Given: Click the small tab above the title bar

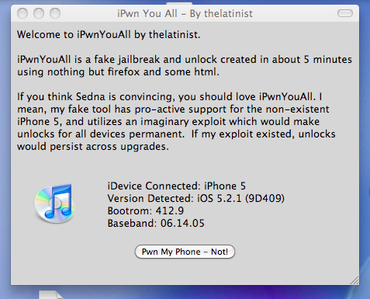Looking at the screenshot, I should point(179,3).
